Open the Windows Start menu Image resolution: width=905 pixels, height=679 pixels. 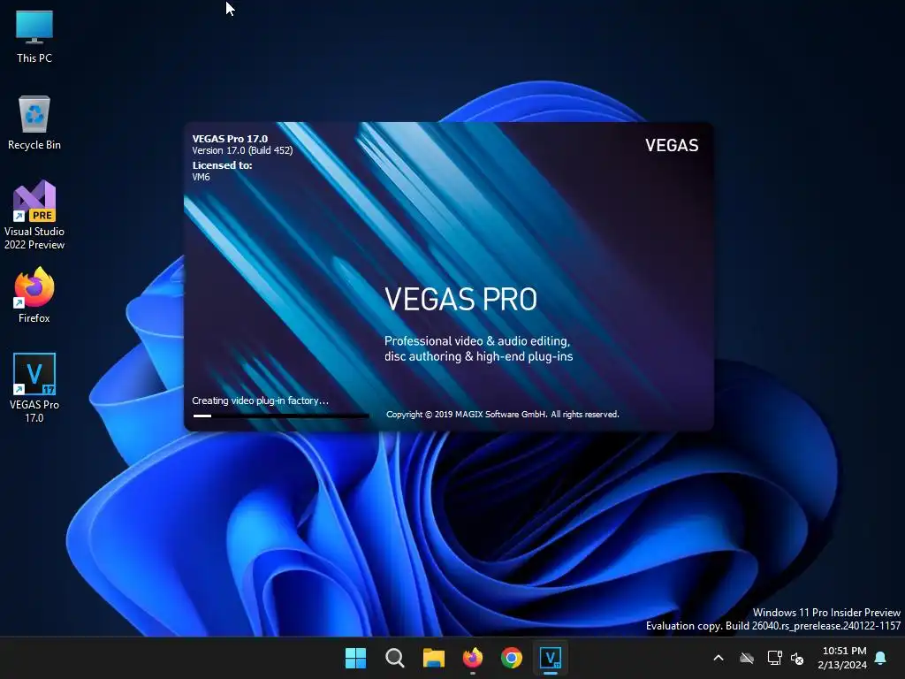coord(355,658)
